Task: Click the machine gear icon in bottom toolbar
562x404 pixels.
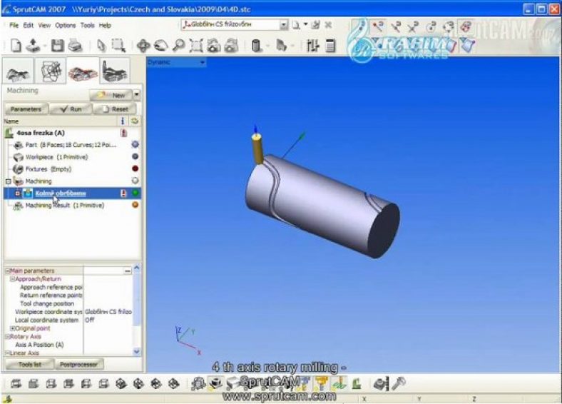Action: tap(198, 384)
